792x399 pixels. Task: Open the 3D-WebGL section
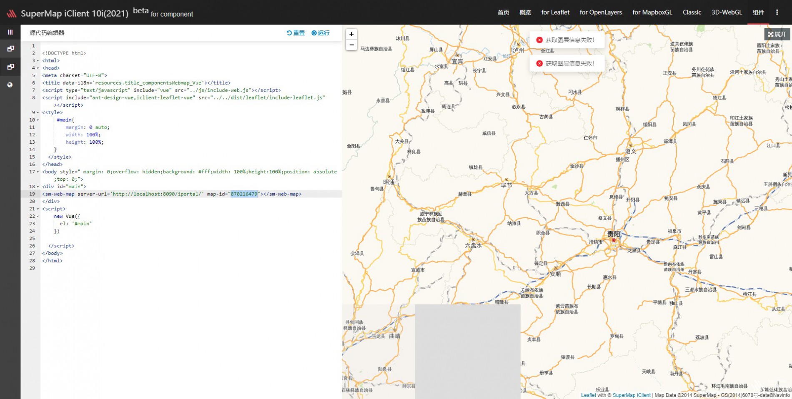[727, 12]
